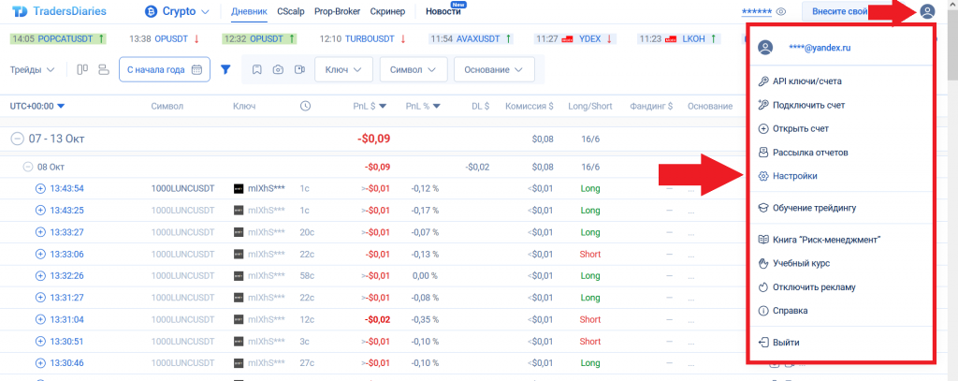Image resolution: width=958 pixels, height=381 pixels.
Task: Toggle balance visibility eye icon
Action: (781, 12)
